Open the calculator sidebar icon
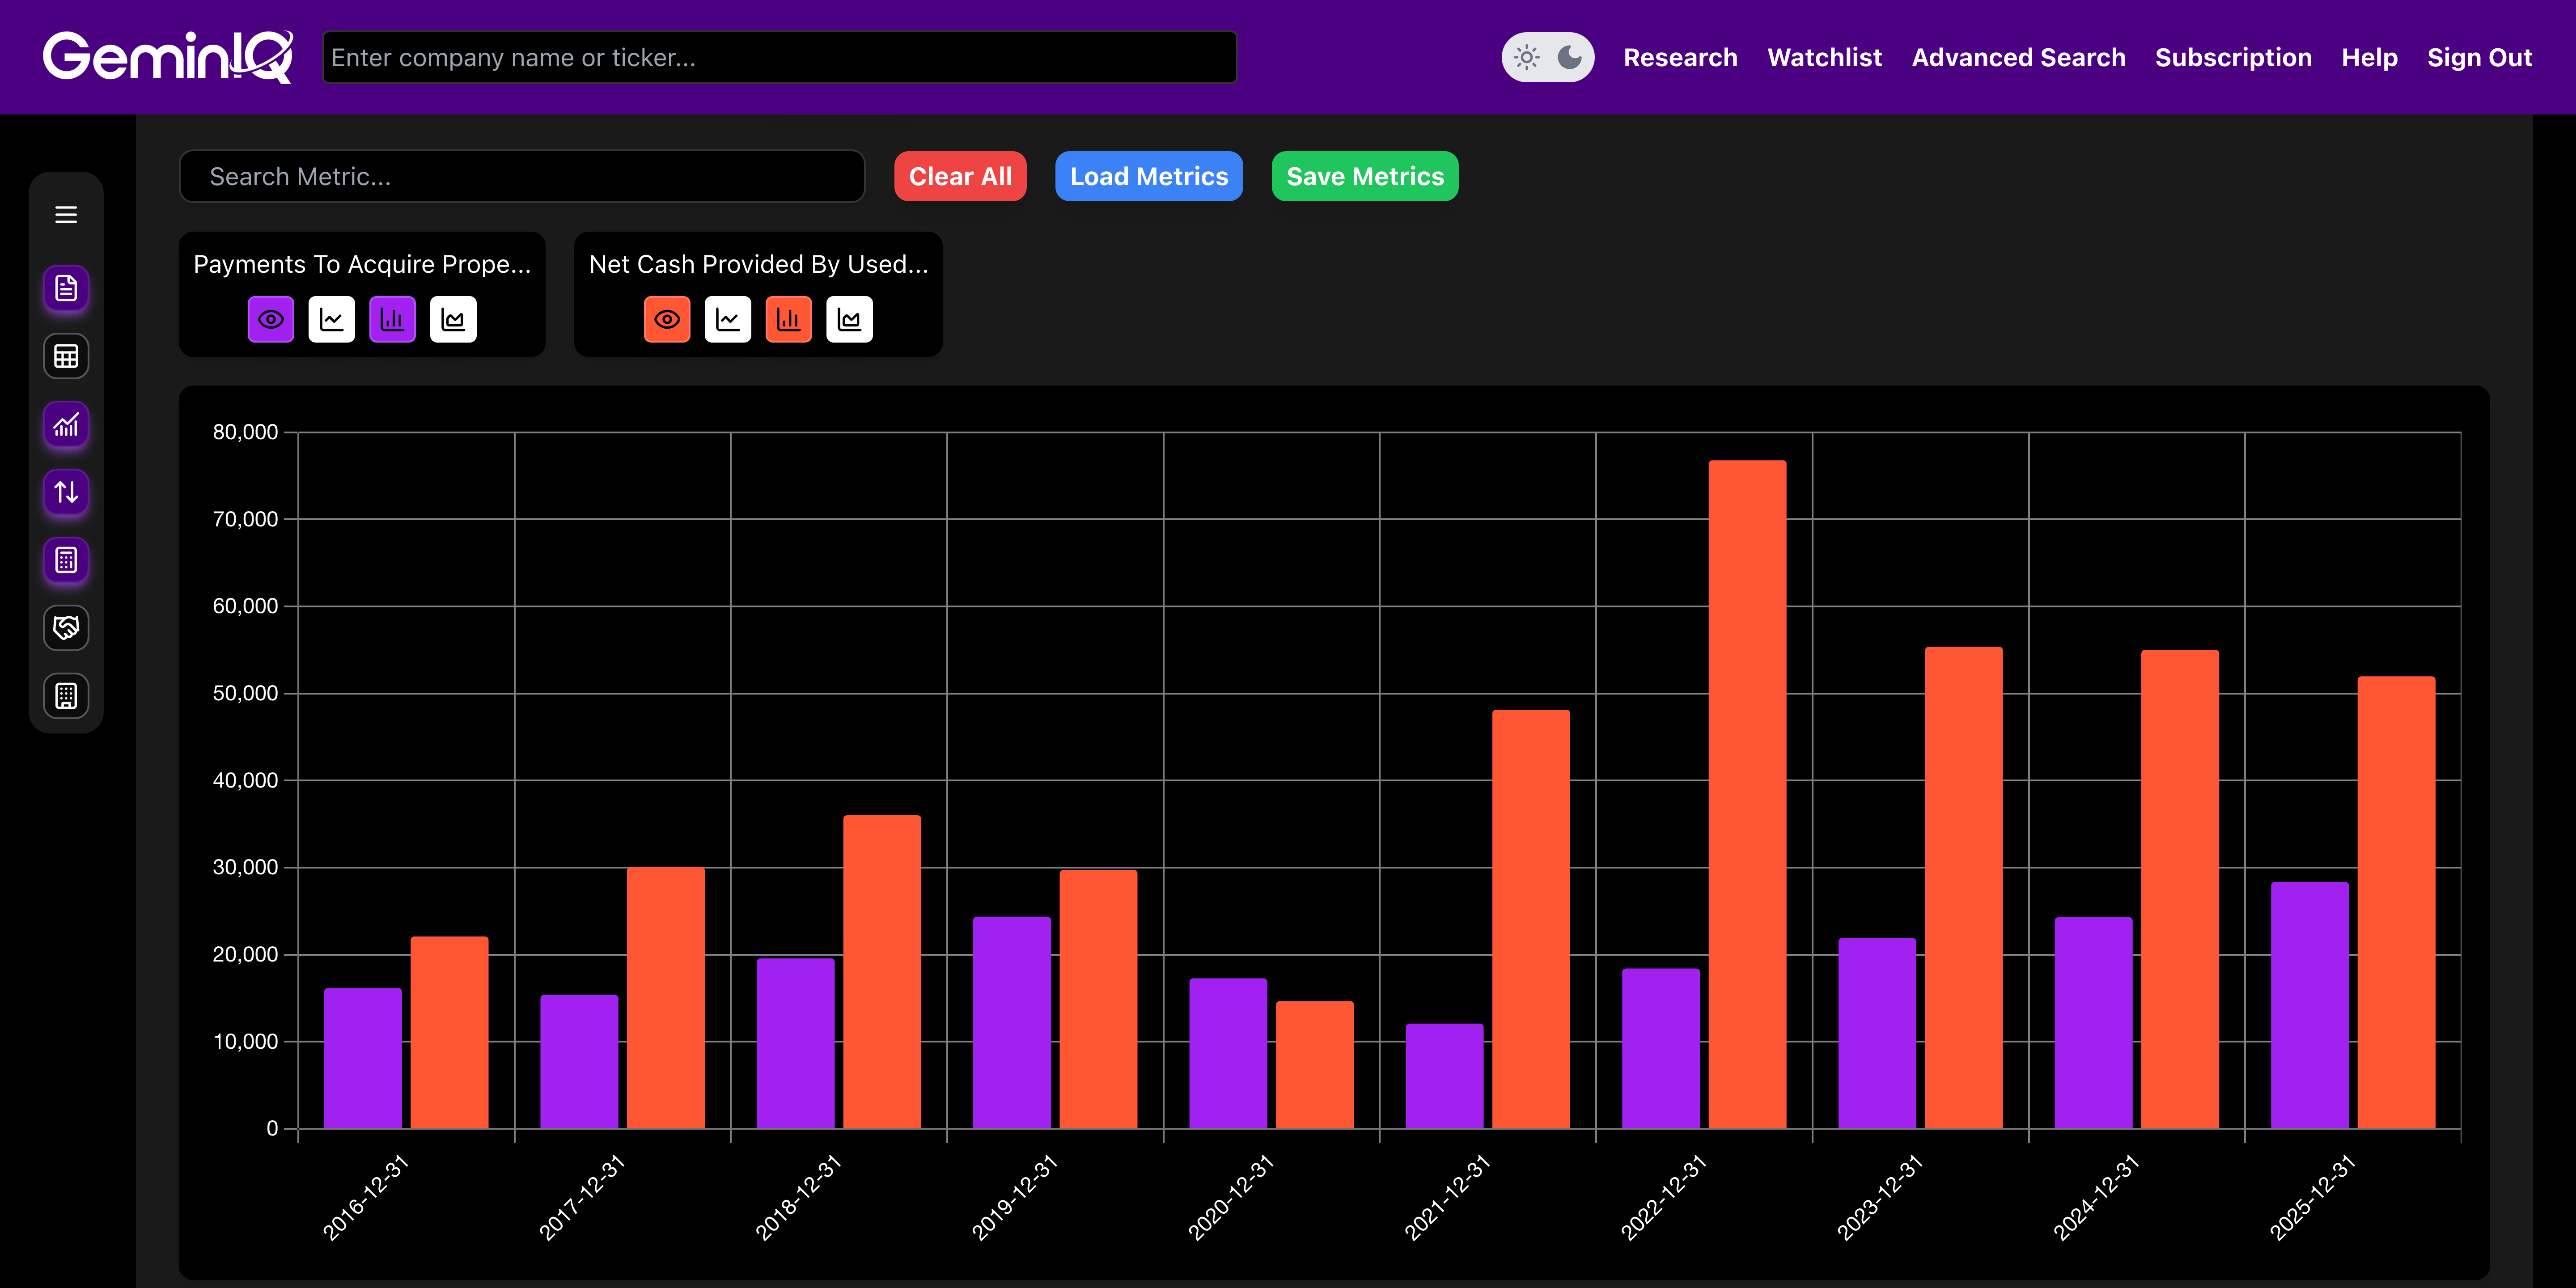The image size is (2576, 1288). click(66, 560)
